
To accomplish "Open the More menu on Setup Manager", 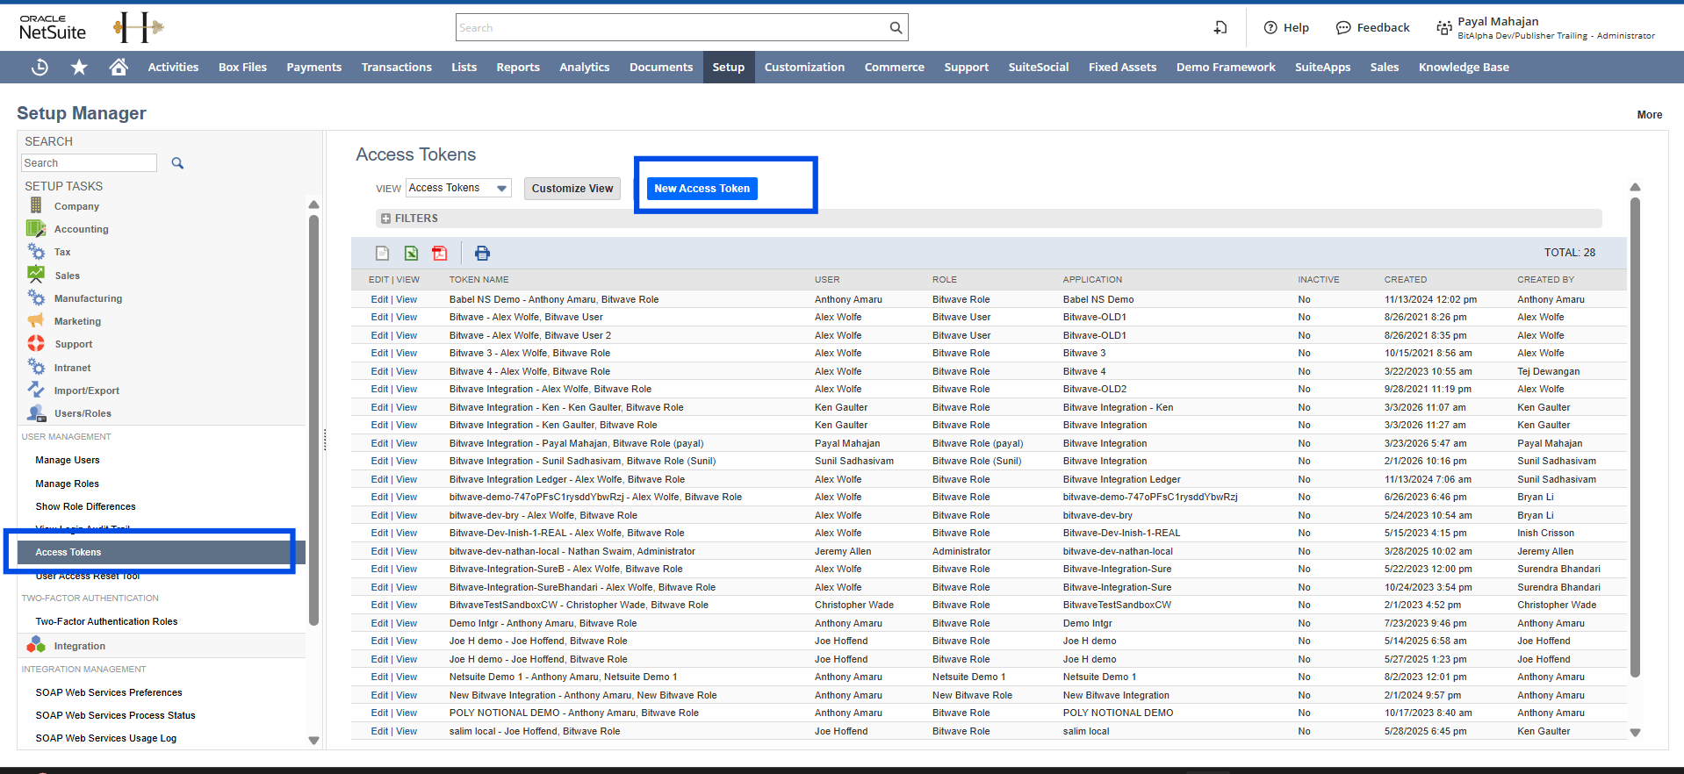I will pyautogui.click(x=1649, y=115).
